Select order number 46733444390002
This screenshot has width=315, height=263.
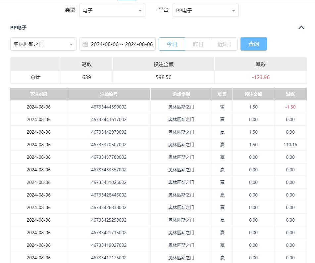point(109,107)
